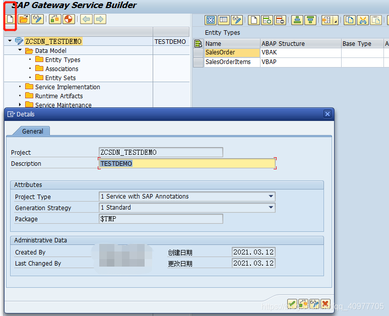Select all rows using the grid corner icon
The width and height of the screenshot is (389, 316).
[198, 43]
